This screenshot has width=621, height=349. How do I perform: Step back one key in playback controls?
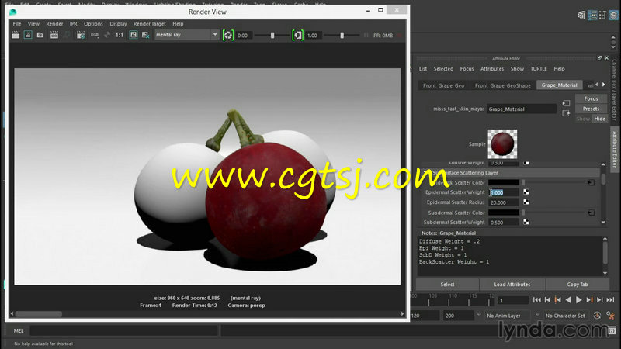[557, 300]
